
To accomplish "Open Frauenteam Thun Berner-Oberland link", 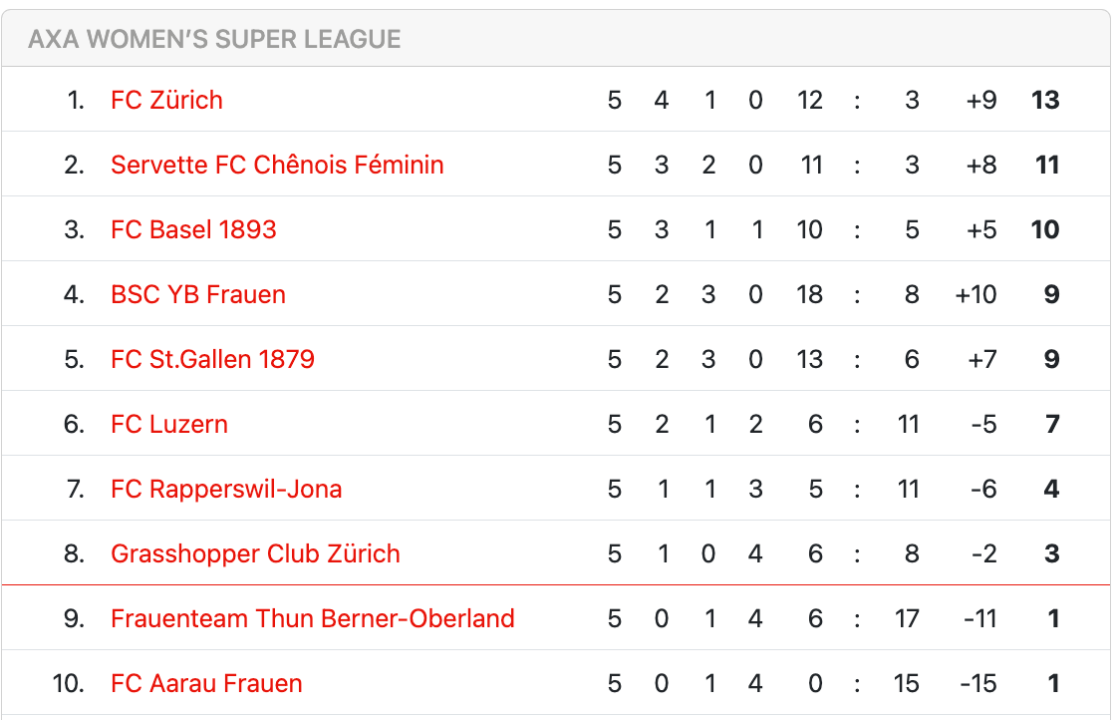I will [x=312, y=618].
